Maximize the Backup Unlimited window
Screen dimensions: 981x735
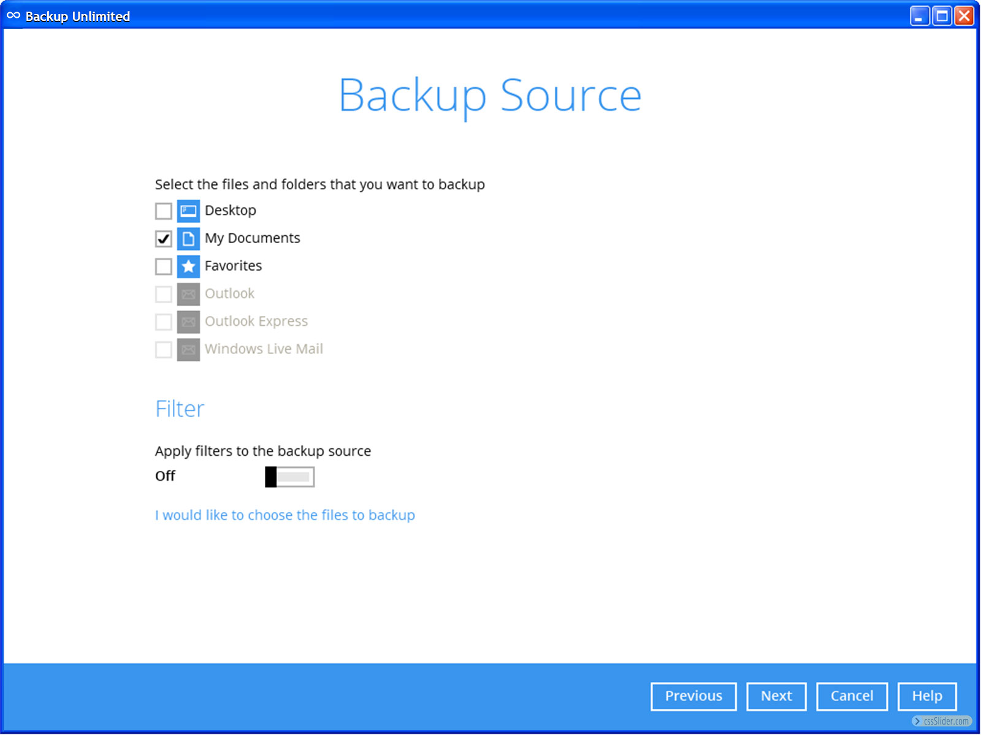(942, 16)
